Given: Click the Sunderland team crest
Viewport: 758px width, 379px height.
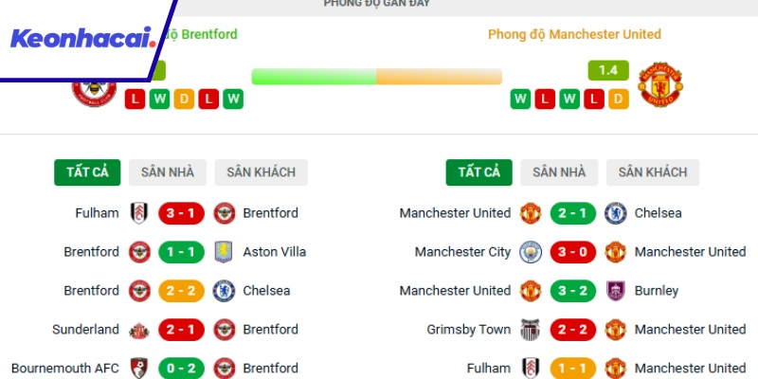Looking at the screenshot, I should coord(138,330).
